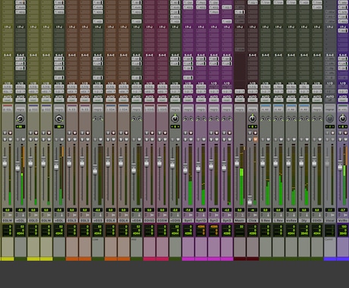Record-enable the Click track
The image size is (349, 288).
click(x=255, y=133)
